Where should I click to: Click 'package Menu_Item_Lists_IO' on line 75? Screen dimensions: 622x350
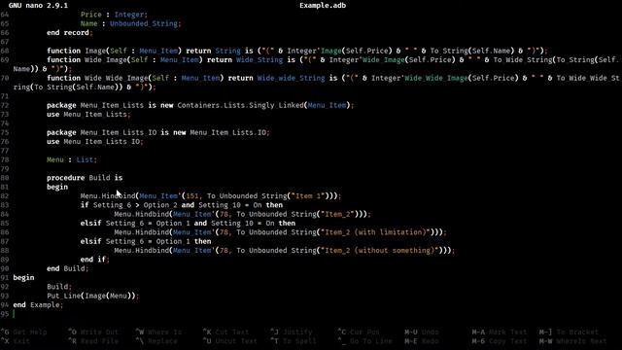[x=101, y=132]
